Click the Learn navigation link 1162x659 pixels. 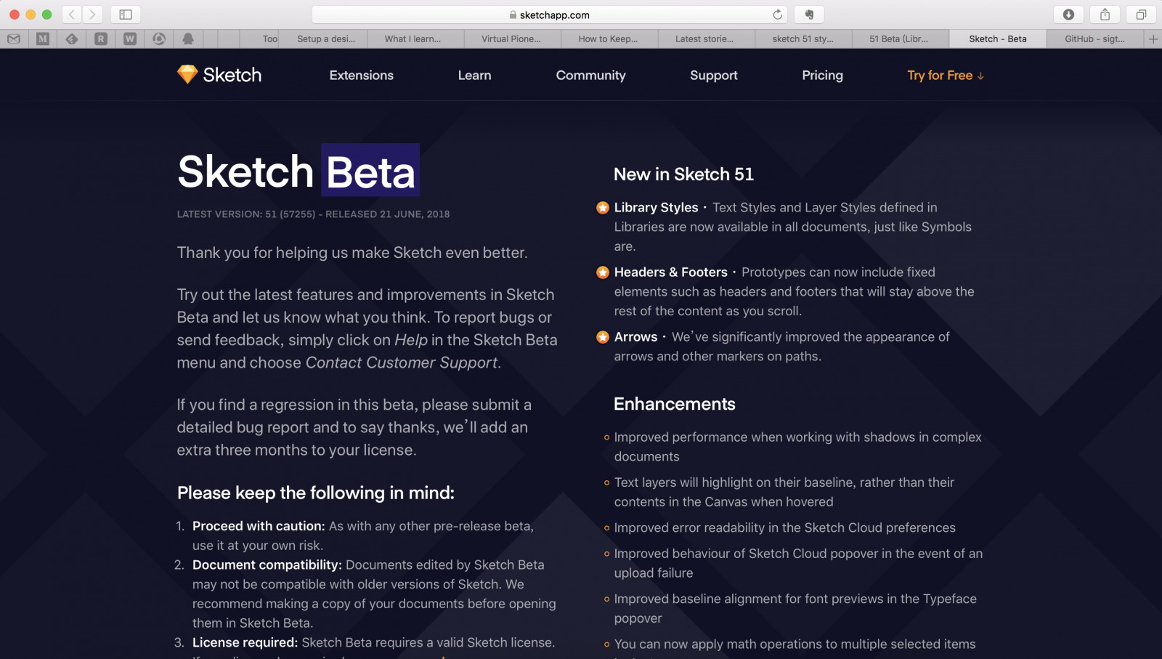(x=474, y=76)
